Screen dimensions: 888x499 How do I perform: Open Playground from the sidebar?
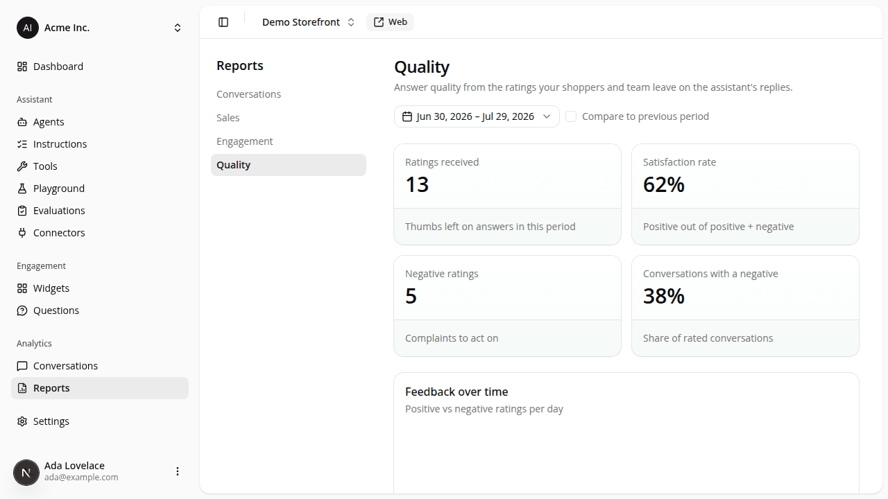click(100, 189)
